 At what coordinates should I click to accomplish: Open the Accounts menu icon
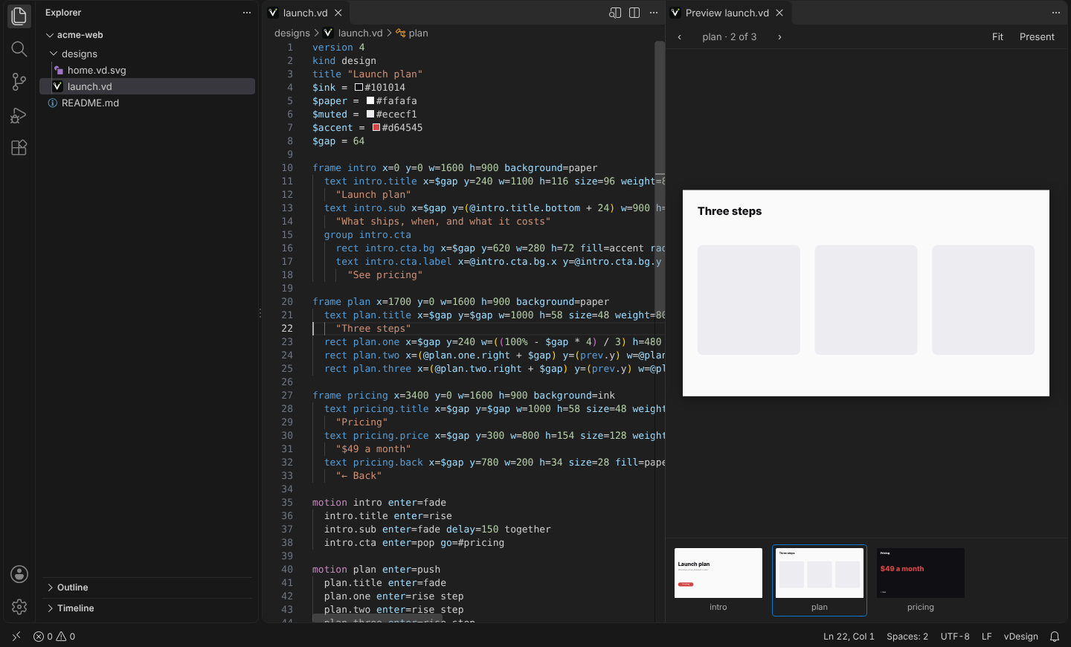(x=19, y=574)
